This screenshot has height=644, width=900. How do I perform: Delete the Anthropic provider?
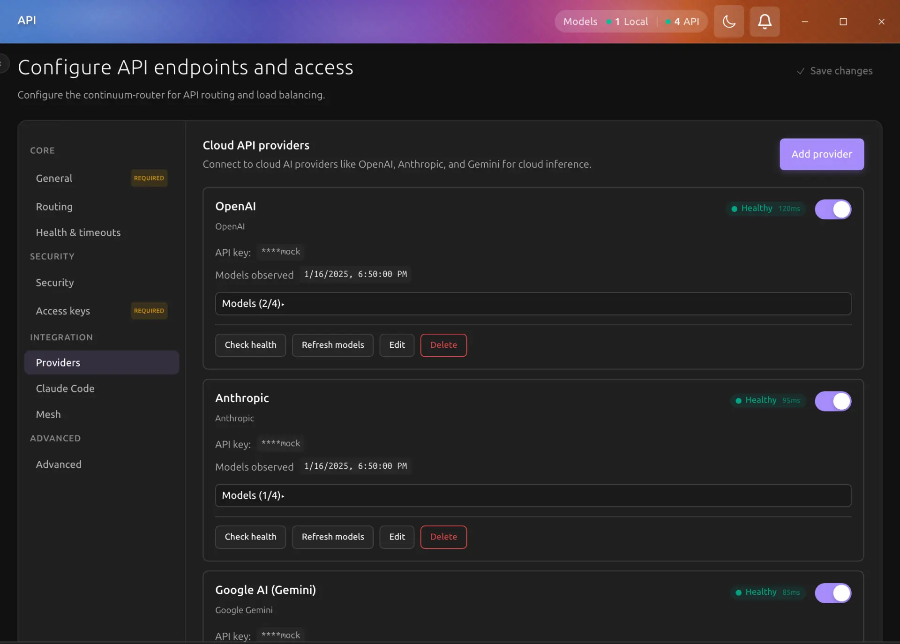click(x=443, y=537)
